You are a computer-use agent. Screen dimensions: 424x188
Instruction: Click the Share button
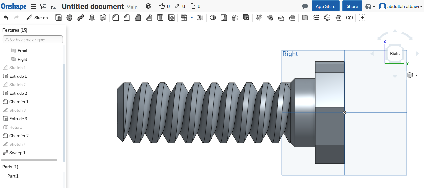pyautogui.click(x=352, y=6)
